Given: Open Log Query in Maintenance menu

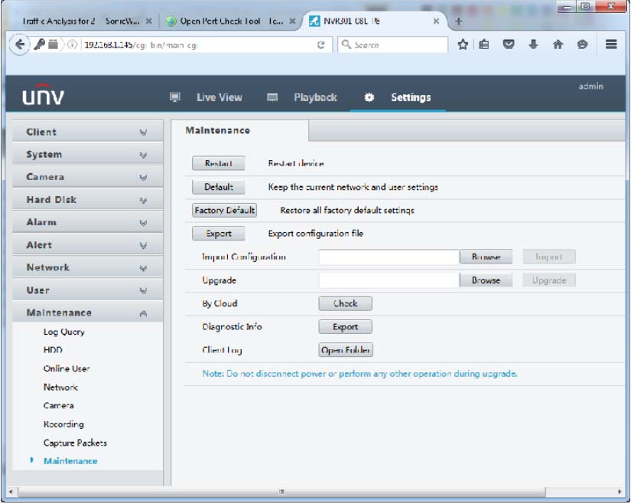Looking at the screenshot, I should click(63, 332).
